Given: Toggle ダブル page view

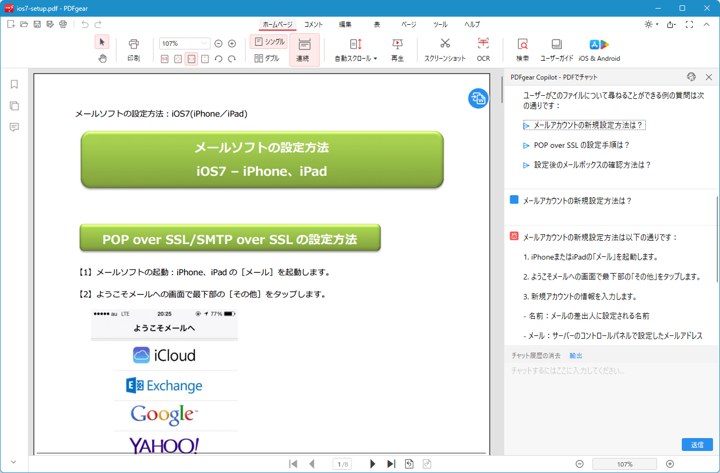Looking at the screenshot, I should click(267, 59).
